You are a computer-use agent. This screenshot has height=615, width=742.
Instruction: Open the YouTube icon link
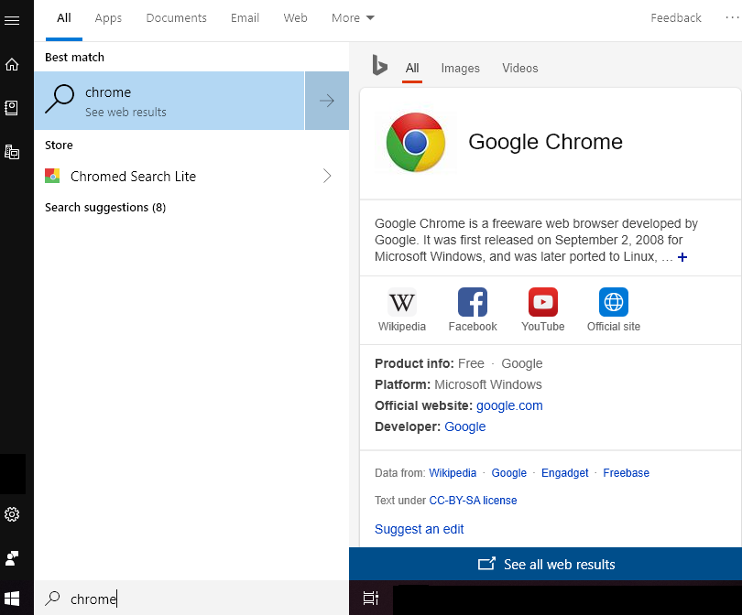click(543, 302)
